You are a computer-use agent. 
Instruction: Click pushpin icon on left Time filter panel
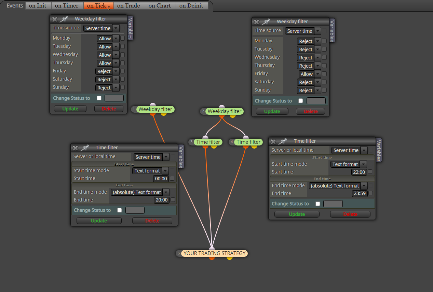click(x=85, y=148)
